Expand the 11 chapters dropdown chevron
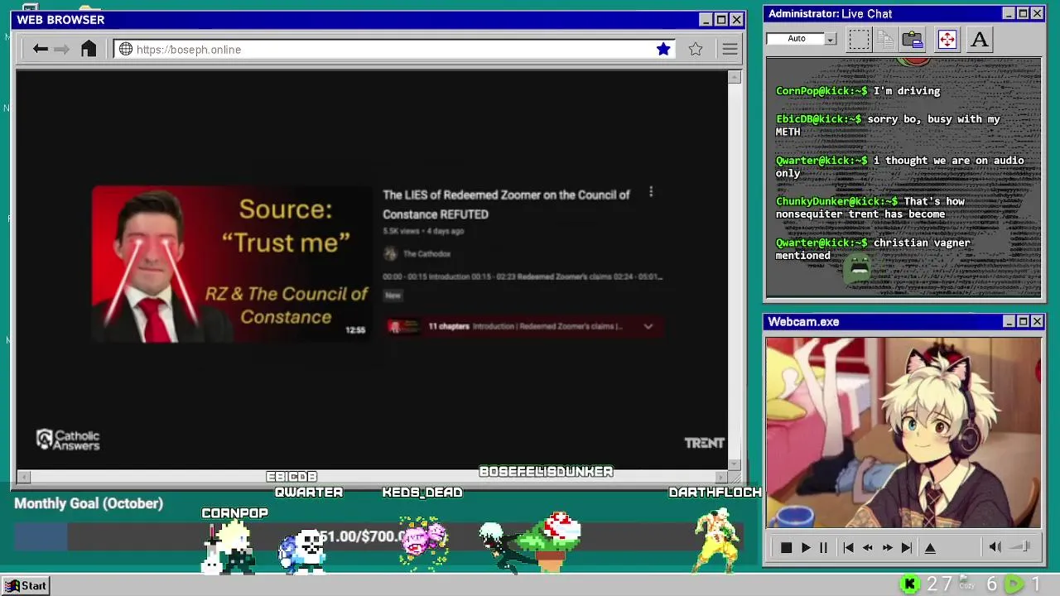Image resolution: width=1060 pixels, height=596 pixels. pos(648,326)
